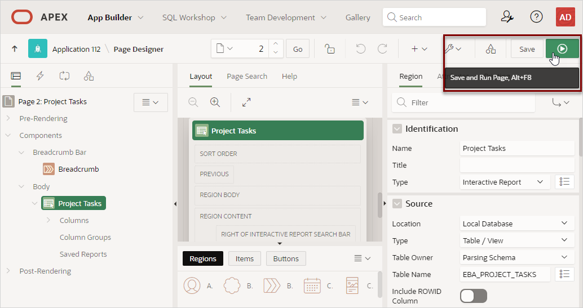
Task: Select the Items gallery tab
Action: (244, 258)
